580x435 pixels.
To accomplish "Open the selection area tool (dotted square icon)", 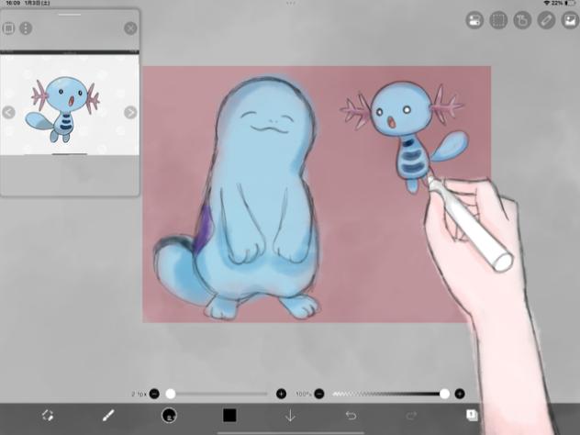I will point(498,20).
